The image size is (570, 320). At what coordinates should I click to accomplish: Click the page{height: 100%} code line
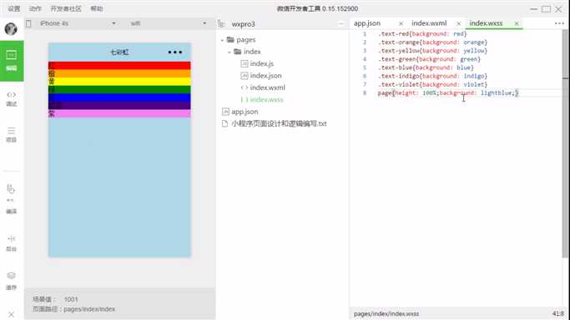448,92
